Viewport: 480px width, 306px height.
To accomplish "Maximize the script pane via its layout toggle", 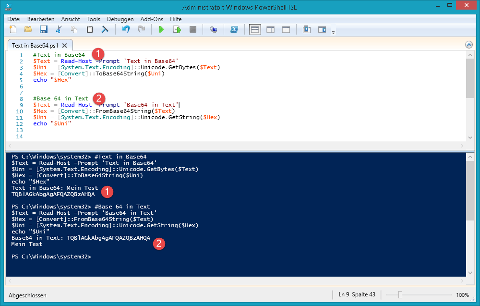I will (x=286, y=29).
